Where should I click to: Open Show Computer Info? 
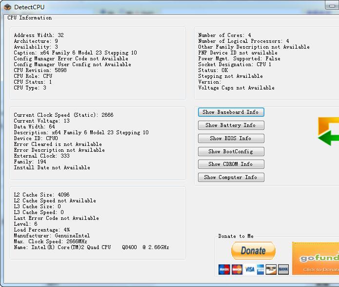(231, 177)
